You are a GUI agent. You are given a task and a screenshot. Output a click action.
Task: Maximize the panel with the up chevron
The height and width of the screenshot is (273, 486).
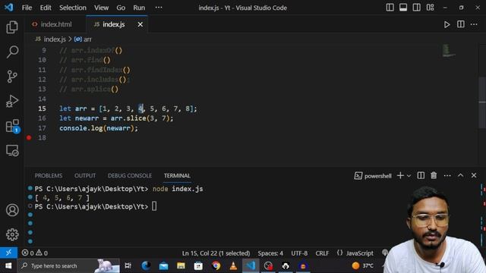point(461,175)
